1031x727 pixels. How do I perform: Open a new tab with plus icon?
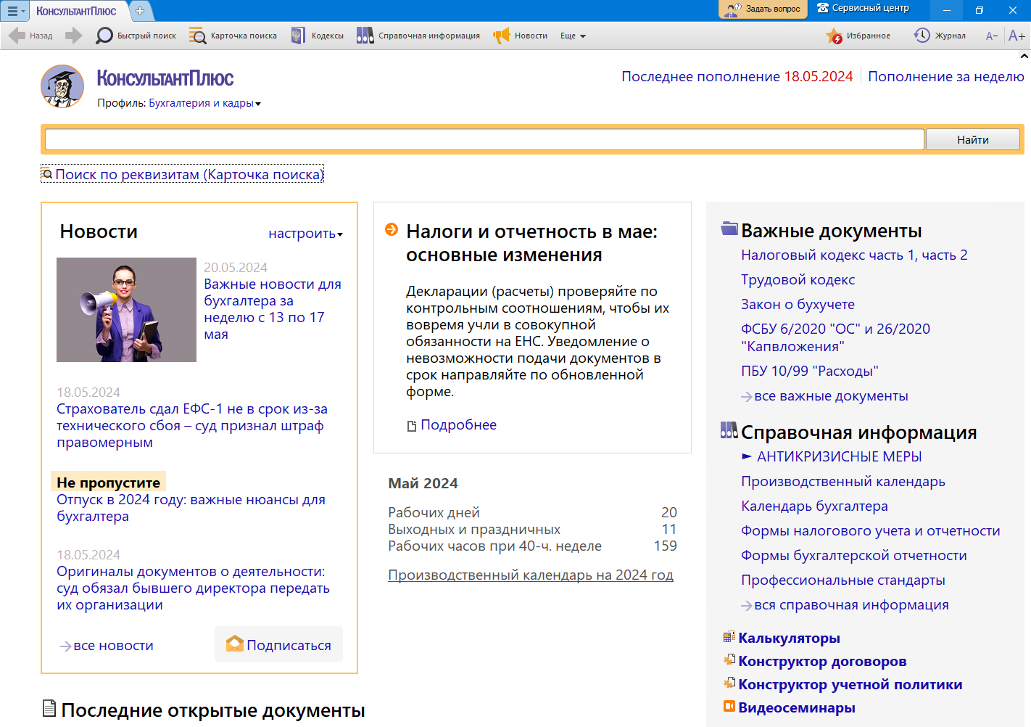coord(140,11)
